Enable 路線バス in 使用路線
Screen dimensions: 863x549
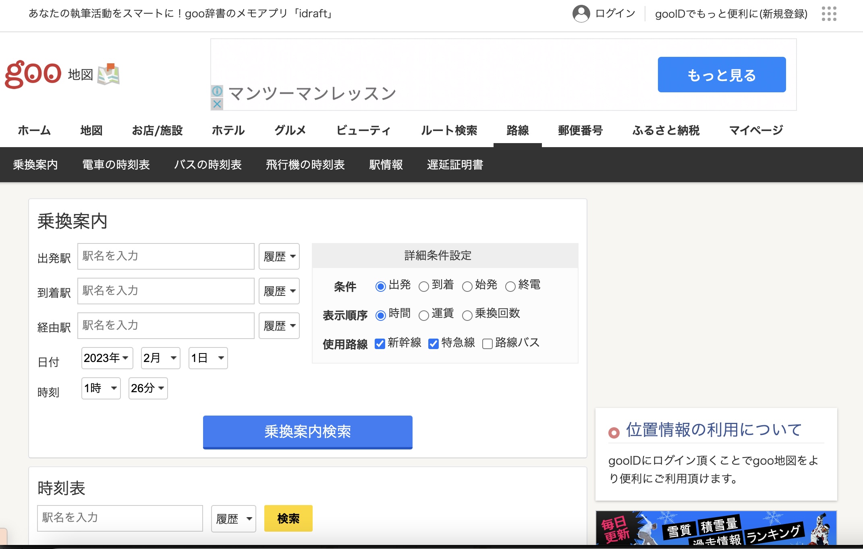pos(488,344)
